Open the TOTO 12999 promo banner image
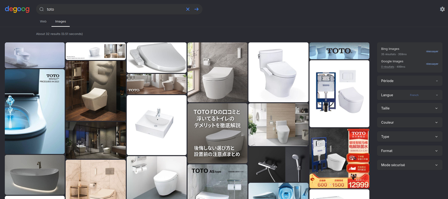448x199 pixels. (x=339, y=158)
